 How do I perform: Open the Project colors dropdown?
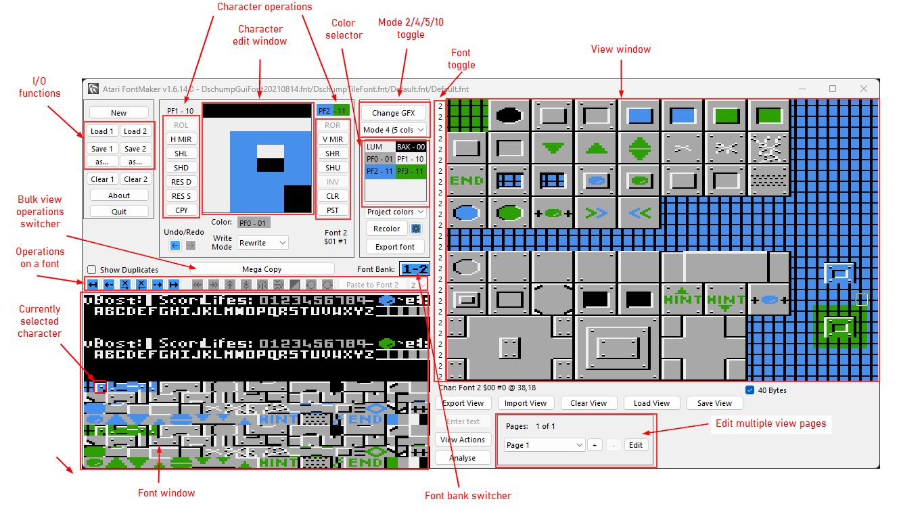[395, 212]
